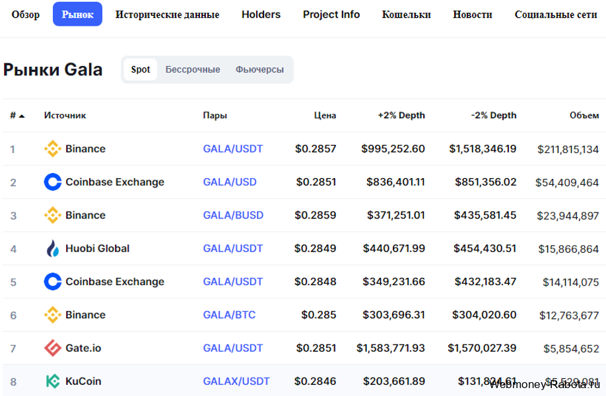Open GALA/USDT pair in Gate.io row
606x396 pixels.
233,348
